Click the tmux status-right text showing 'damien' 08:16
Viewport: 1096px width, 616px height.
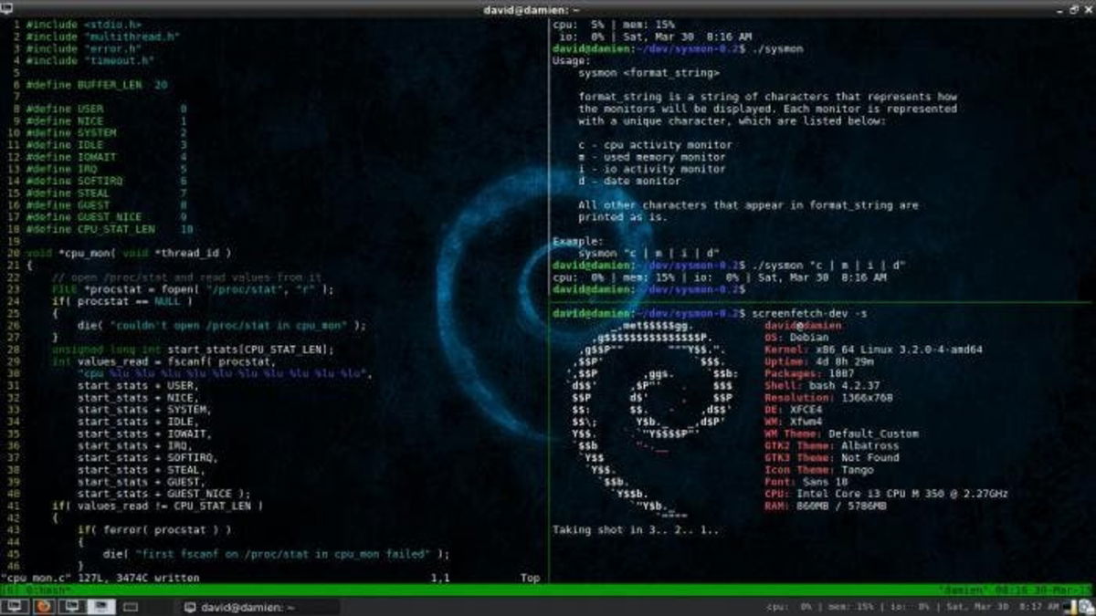(x=1015, y=591)
